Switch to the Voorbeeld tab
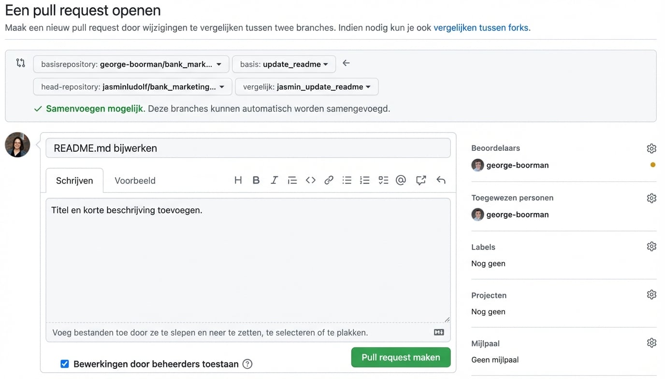The width and height of the screenshot is (665, 379). (x=135, y=180)
